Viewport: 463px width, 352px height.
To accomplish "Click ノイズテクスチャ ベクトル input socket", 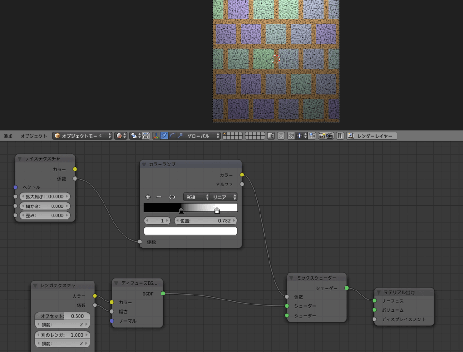I will 15,187.
